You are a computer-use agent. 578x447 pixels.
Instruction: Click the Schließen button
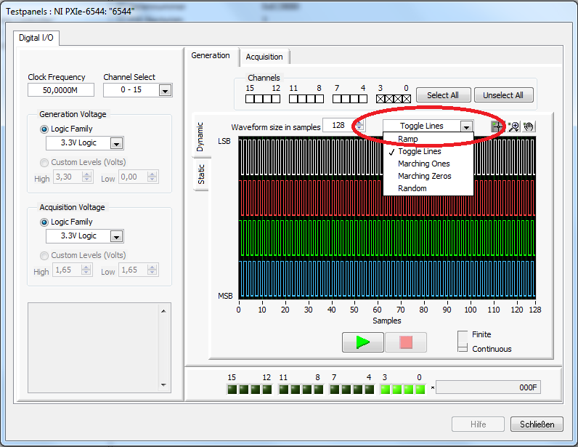pos(537,424)
